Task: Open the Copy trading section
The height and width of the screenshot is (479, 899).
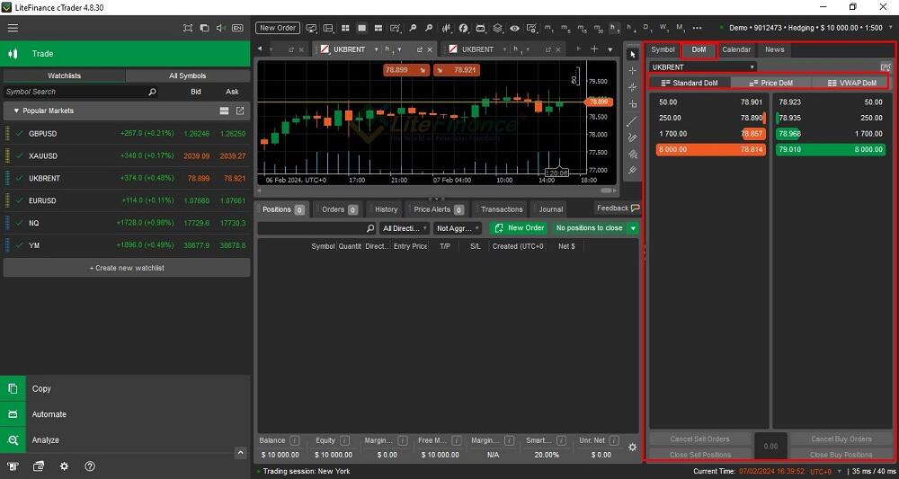Action: tap(125, 388)
